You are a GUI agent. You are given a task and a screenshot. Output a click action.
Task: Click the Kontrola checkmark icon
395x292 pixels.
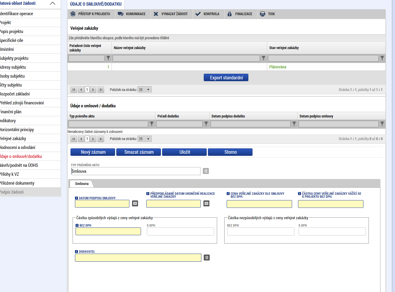pos(198,14)
